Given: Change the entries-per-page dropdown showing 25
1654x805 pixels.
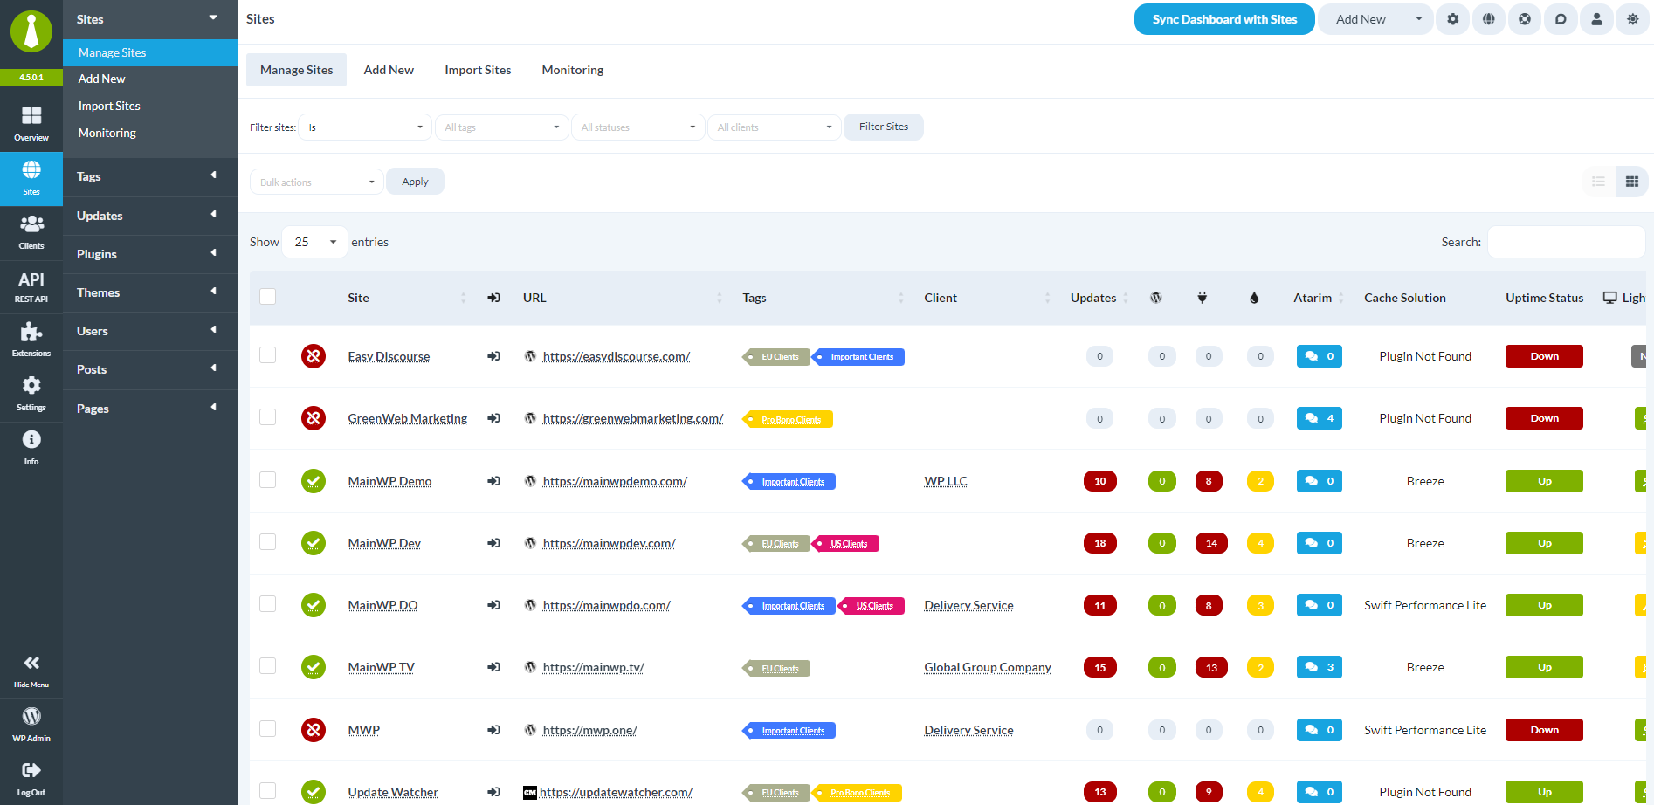Looking at the screenshot, I should 314,242.
